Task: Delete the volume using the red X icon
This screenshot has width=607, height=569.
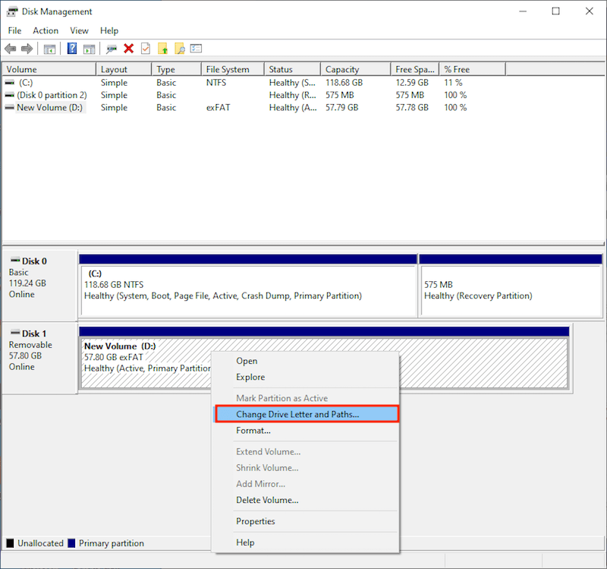Action: click(127, 48)
